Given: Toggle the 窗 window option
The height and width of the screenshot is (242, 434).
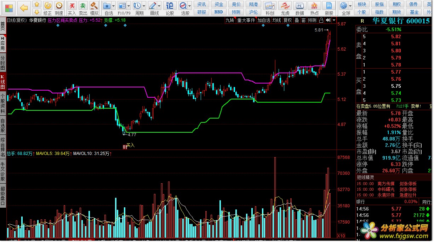Looking at the screenshot, I should click(x=303, y=20).
